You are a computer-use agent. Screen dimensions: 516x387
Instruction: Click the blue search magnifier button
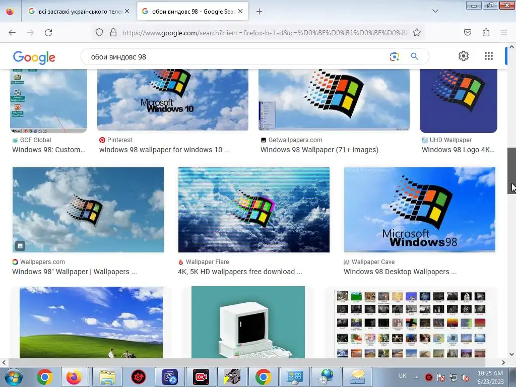click(414, 56)
